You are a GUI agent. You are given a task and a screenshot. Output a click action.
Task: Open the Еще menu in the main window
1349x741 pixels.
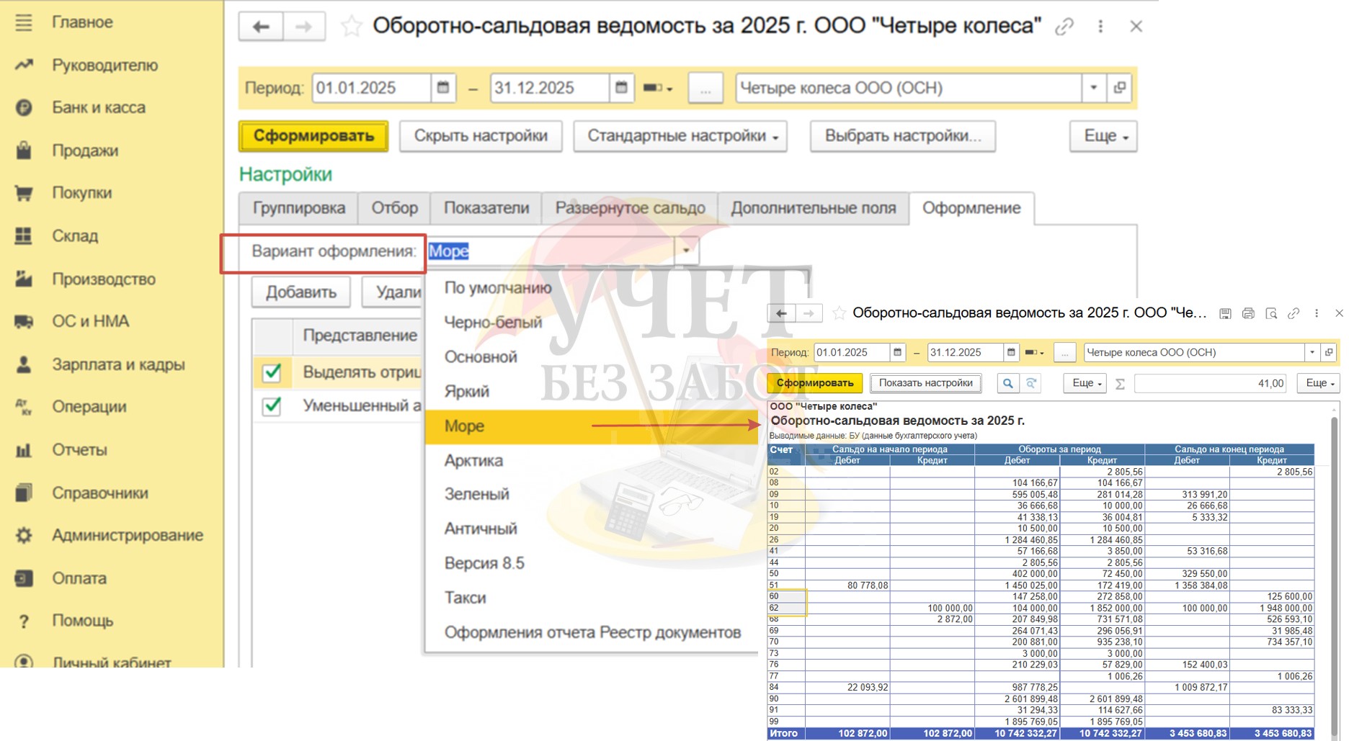pos(1103,136)
